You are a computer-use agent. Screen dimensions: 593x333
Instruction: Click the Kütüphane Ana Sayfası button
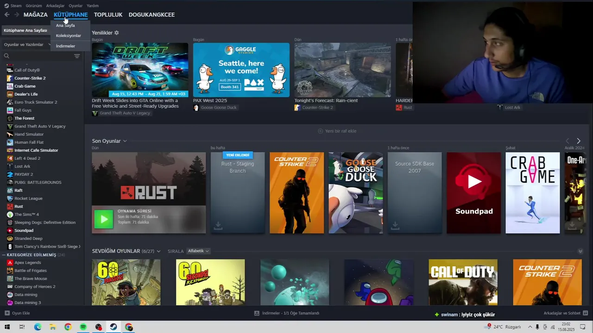(x=25, y=31)
